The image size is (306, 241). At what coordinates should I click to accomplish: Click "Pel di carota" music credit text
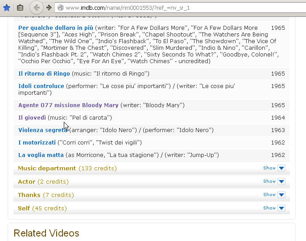tap(91, 118)
